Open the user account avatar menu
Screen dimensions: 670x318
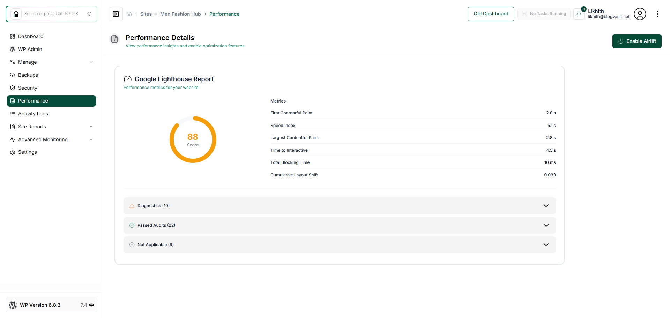pyautogui.click(x=640, y=14)
